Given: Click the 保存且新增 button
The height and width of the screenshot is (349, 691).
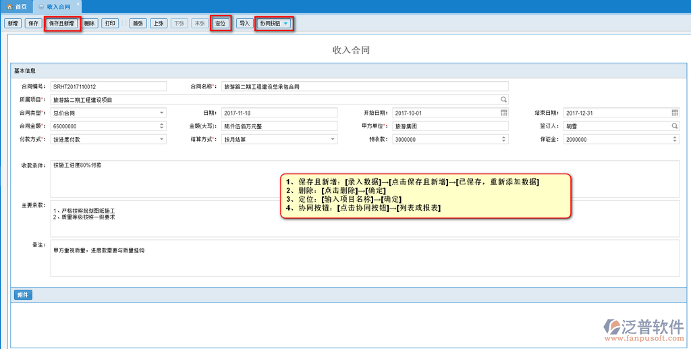Looking at the screenshot, I should tap(62, 24).
